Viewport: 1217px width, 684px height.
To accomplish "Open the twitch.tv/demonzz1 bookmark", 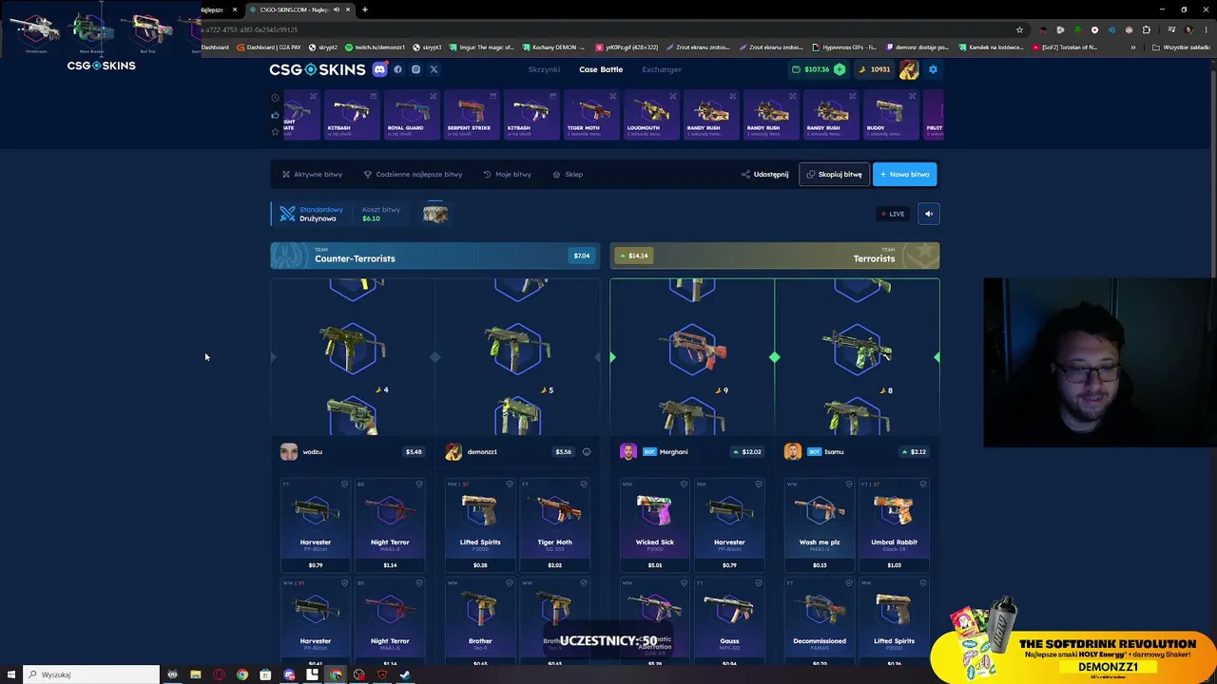I will [376, 47].
